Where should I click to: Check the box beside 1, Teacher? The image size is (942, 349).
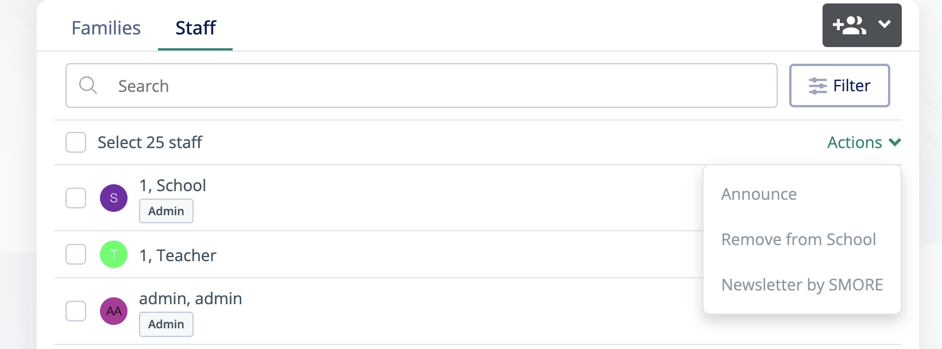75,254
